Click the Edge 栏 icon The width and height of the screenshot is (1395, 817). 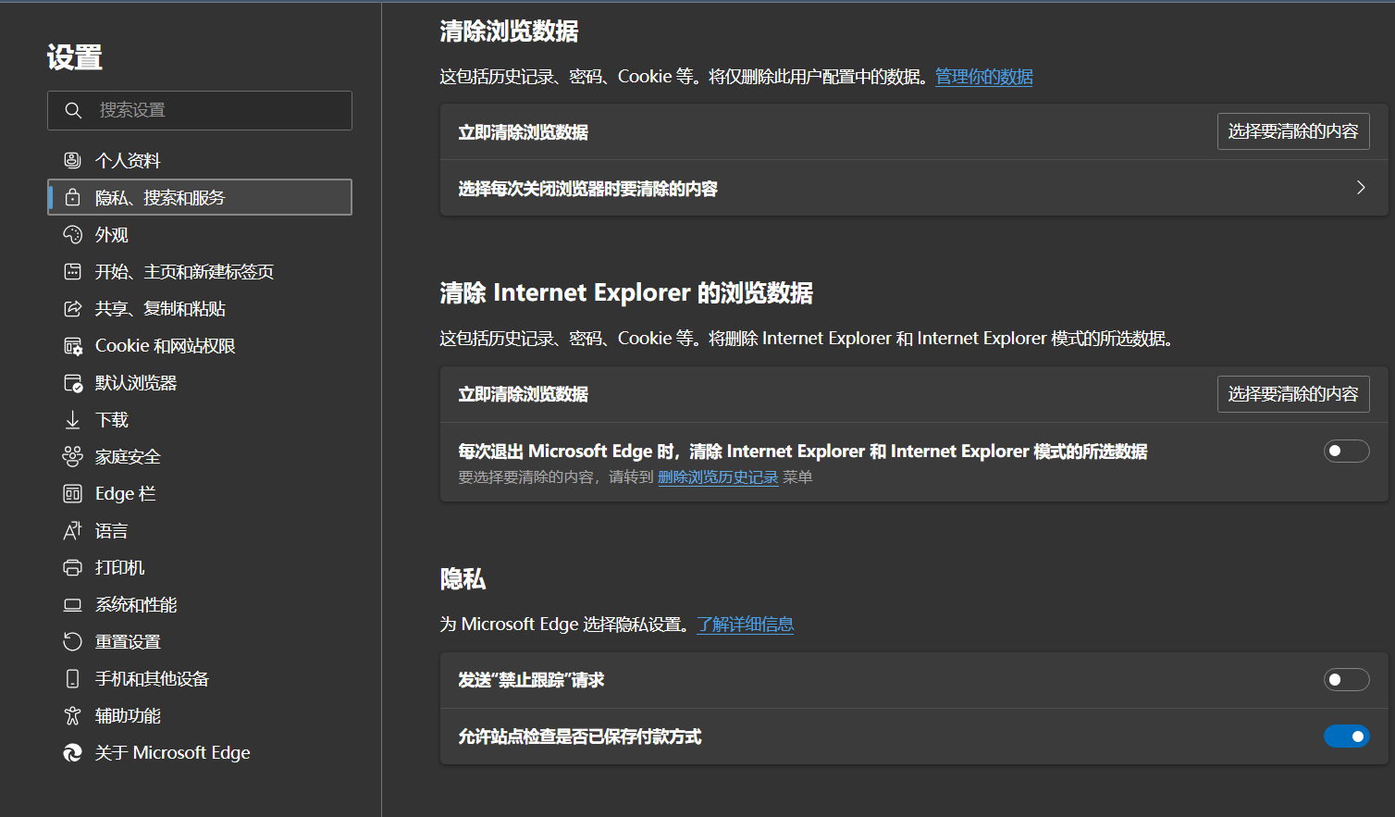coord(72,493)
